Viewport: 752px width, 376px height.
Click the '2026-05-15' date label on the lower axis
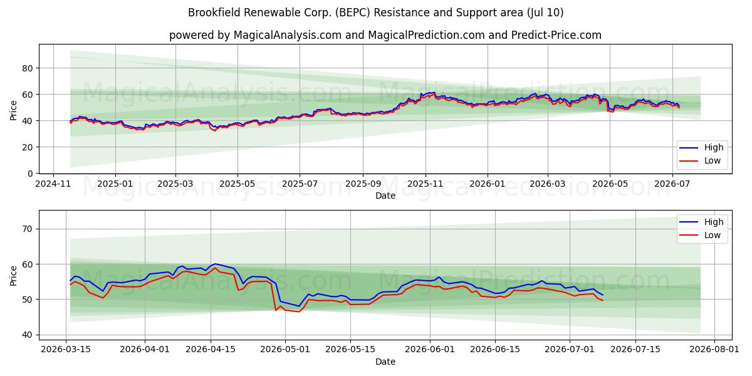(x=350, y=351)
